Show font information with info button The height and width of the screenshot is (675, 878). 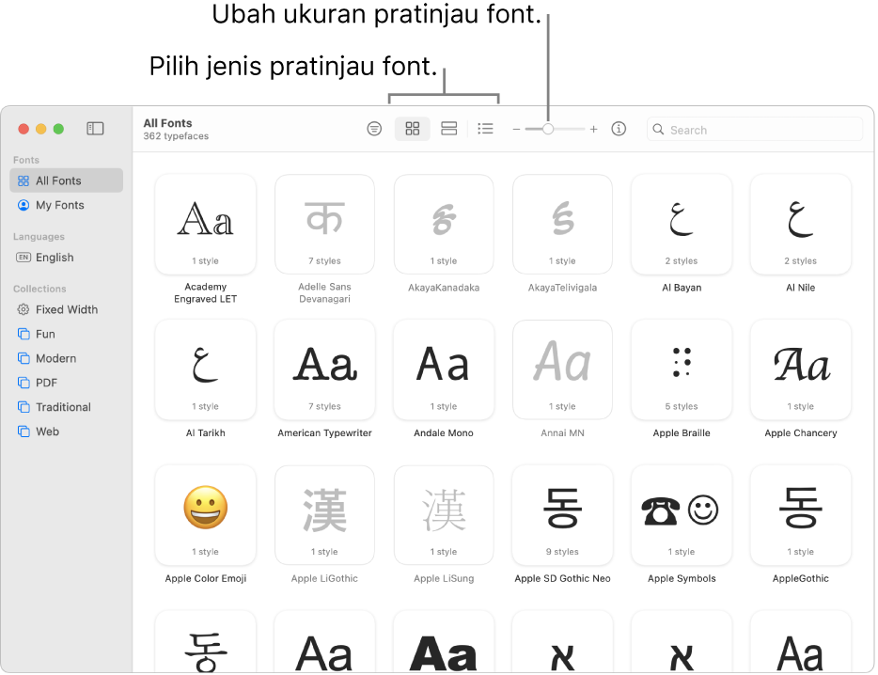(x=619, y=129)
